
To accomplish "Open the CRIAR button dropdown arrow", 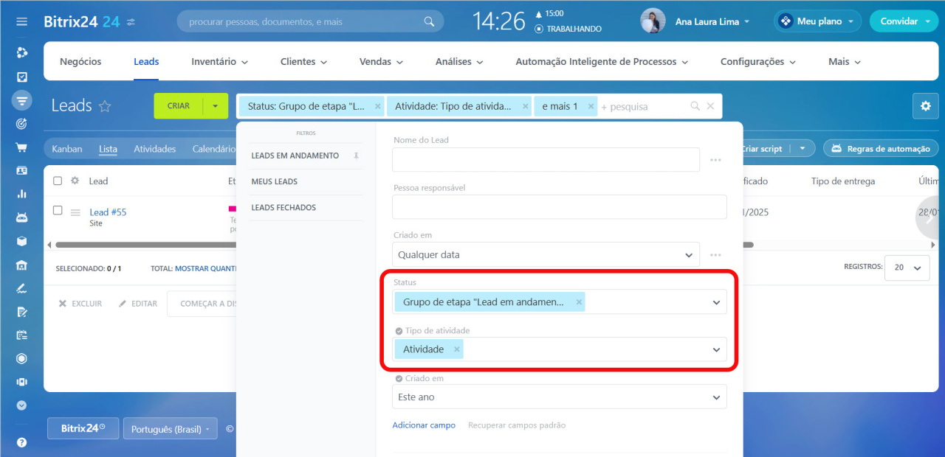I will point(215,106).
